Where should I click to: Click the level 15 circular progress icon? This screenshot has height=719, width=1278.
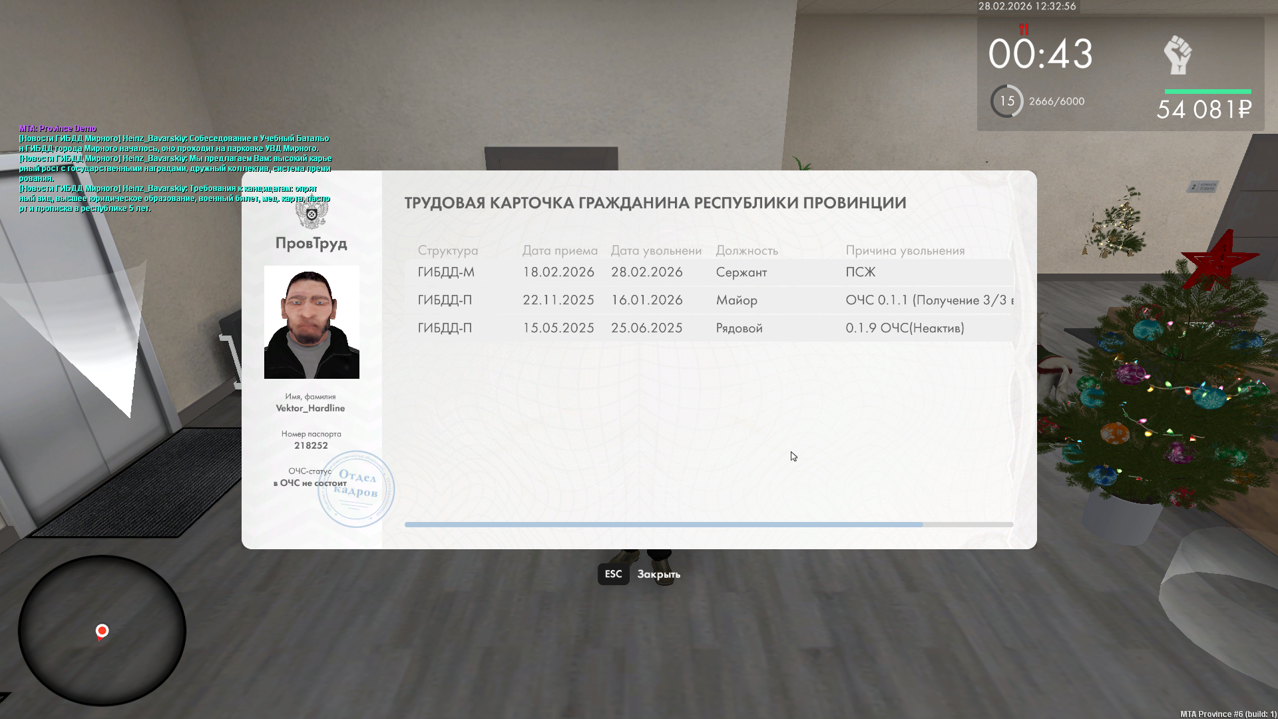click(x=1006, y=101)
